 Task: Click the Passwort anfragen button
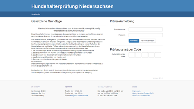[x=148, y=41]
